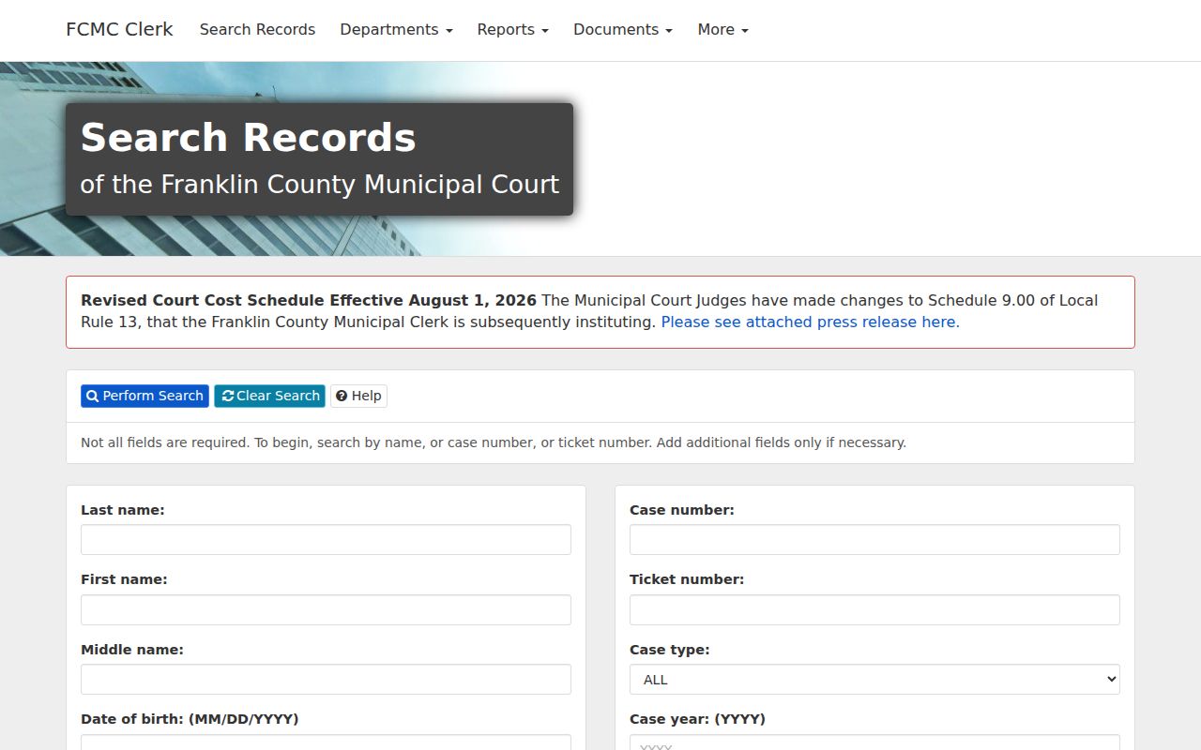
Task: Click the 'Search Records' banner heading
Action: point(248,138)
